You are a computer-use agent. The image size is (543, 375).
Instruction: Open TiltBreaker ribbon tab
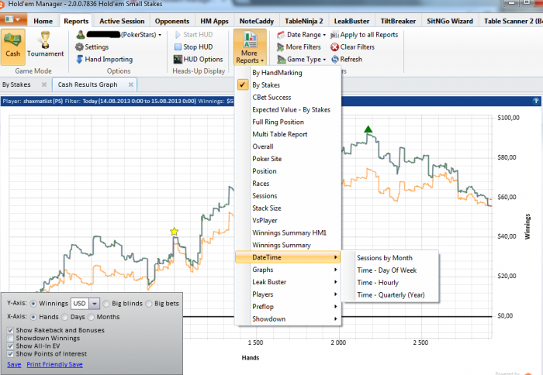(x=398, y=21)
